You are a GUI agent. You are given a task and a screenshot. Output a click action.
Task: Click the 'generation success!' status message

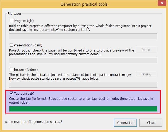click(x=34, y=122)
